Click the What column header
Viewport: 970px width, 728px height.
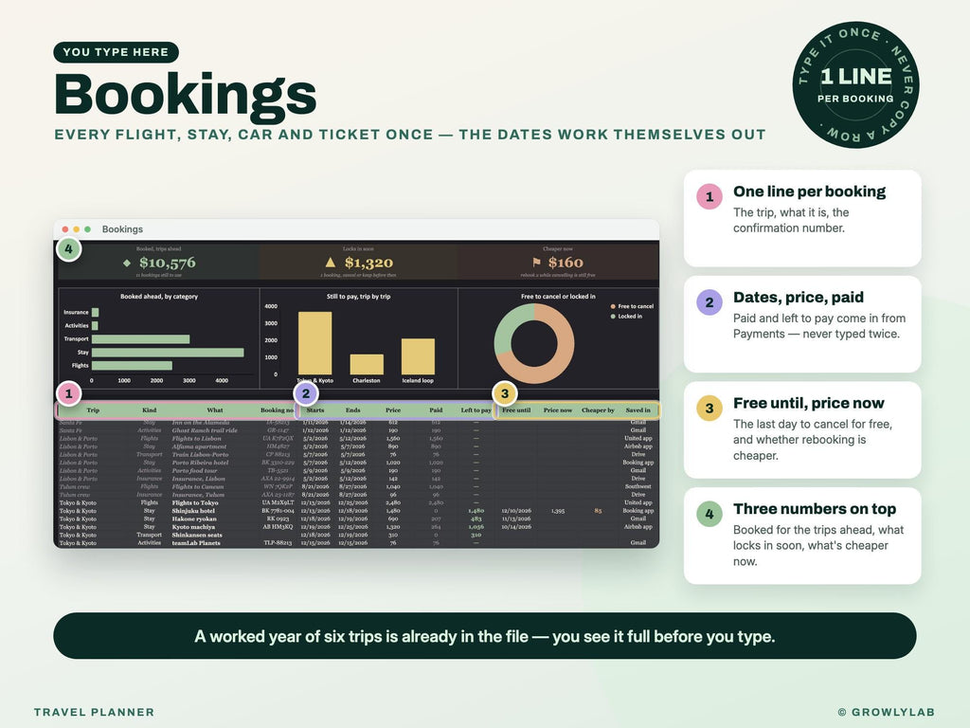(x=215, y=410)
